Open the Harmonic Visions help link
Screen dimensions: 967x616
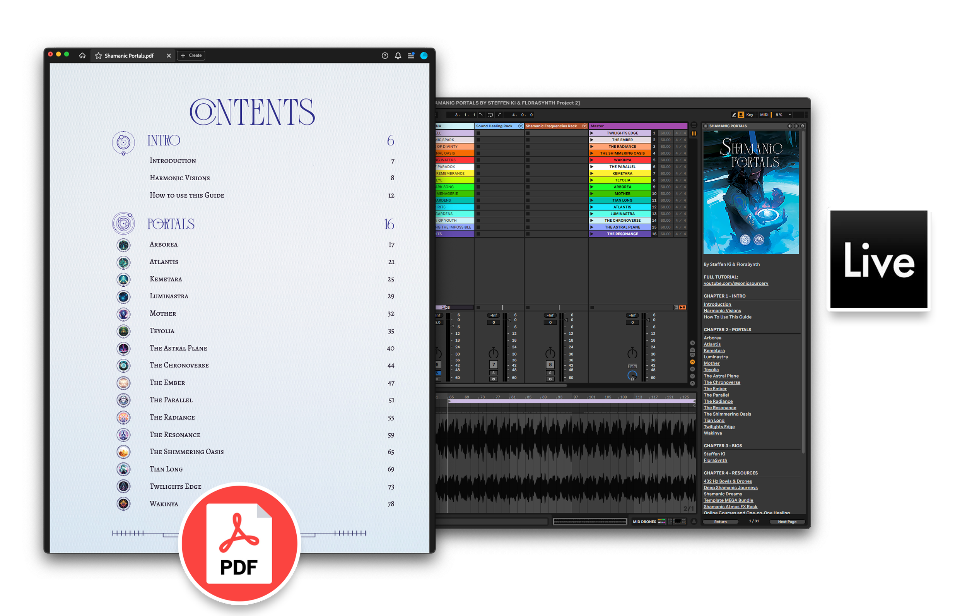[722, 311]
